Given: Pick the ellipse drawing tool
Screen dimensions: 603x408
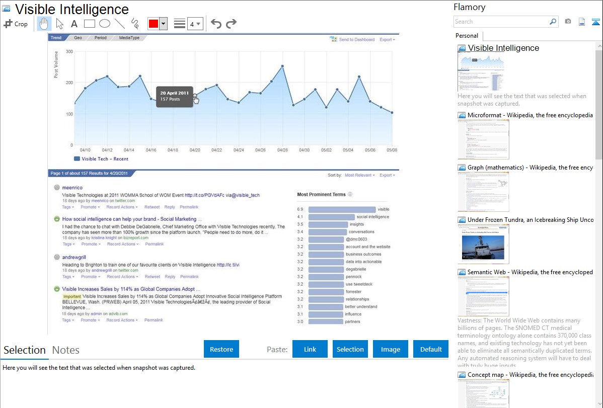Looking at the screenshot, I should (105, 24).
